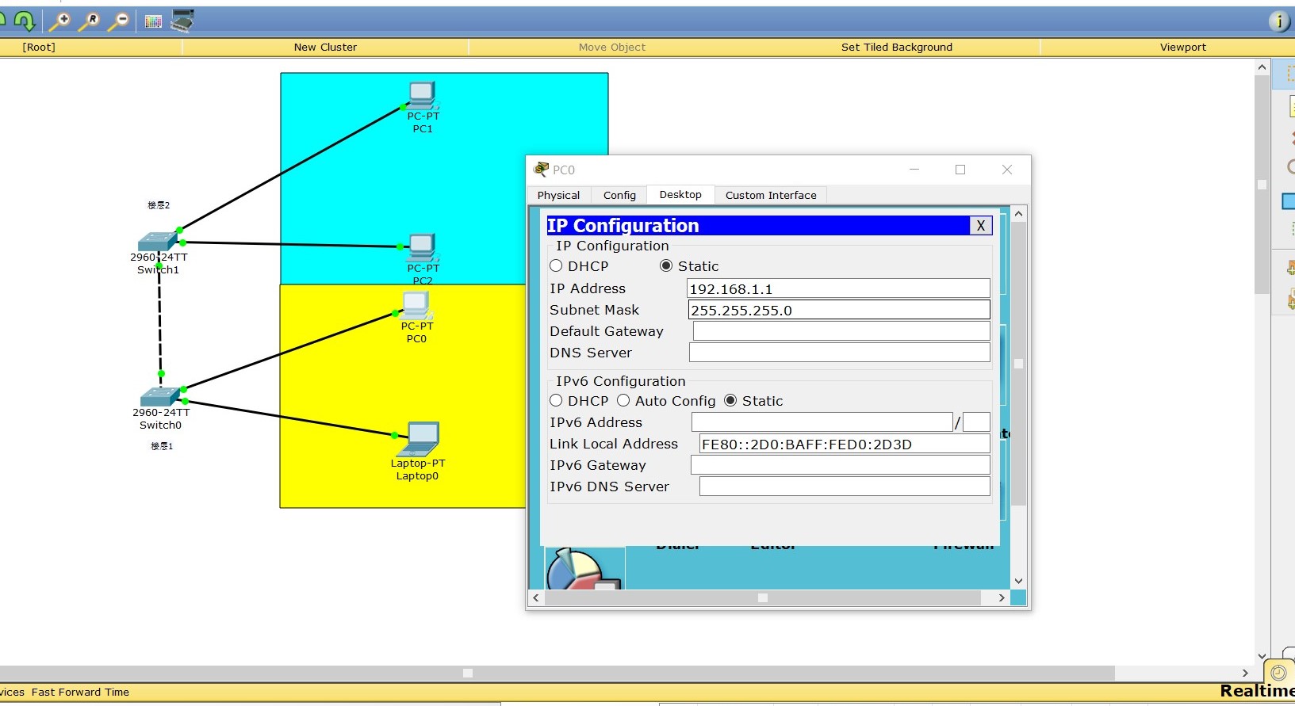The height and width of the screenshot is (706, 1295).
Task: Click PC0 window scroll-right arrow
Action: 1002,598
